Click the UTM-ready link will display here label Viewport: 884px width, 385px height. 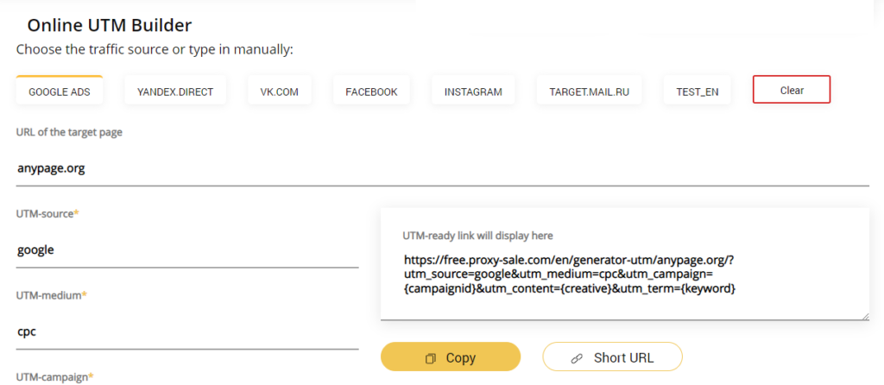tap(477, 235)
